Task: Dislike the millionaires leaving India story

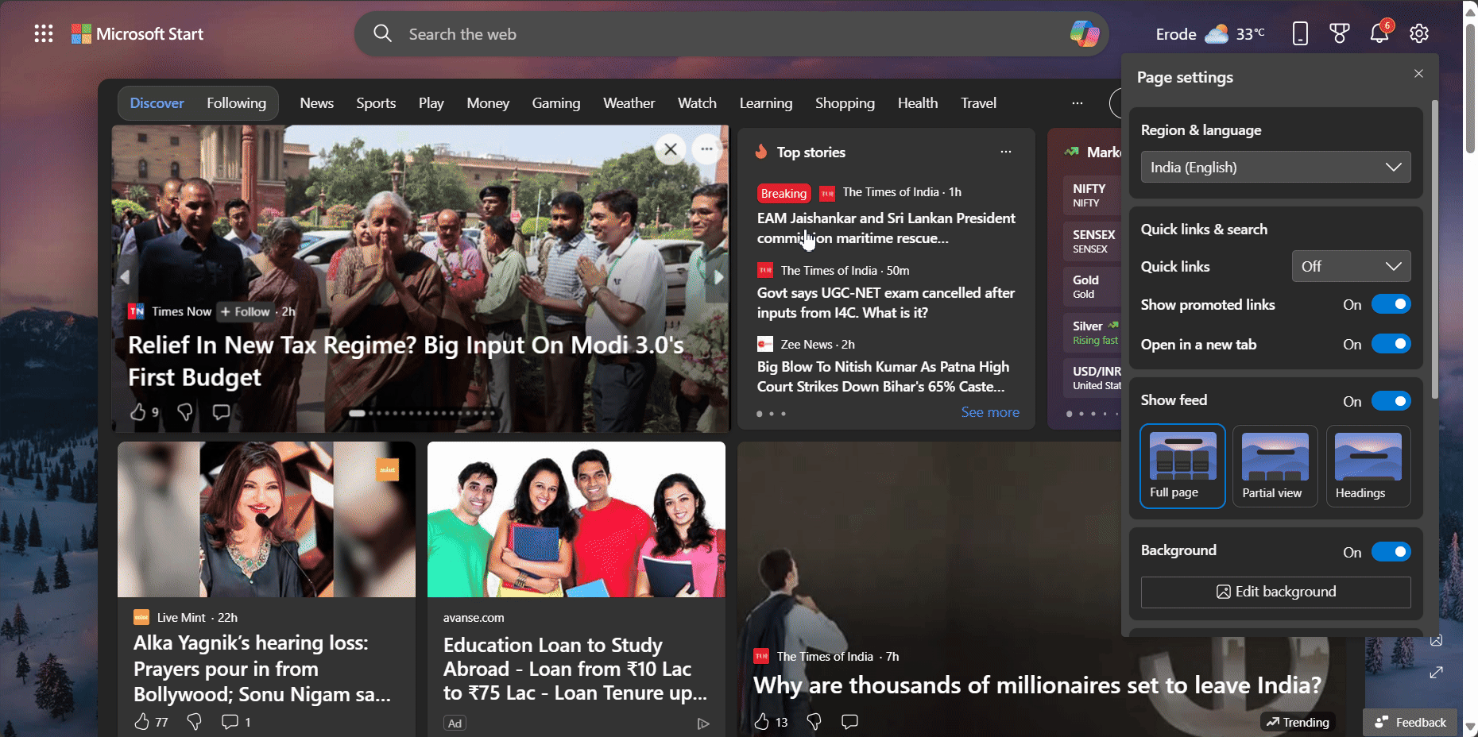Action: 814,721
